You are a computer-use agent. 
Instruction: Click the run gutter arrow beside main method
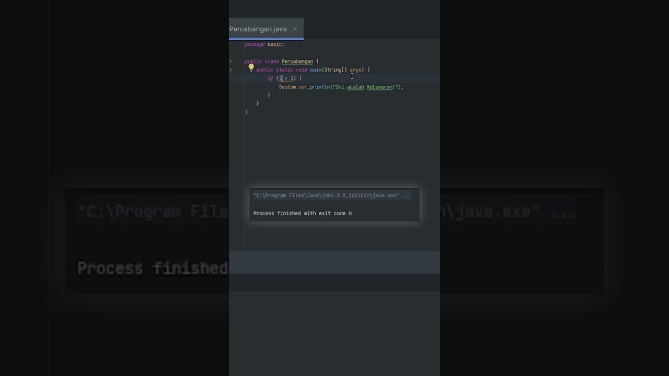230,69
